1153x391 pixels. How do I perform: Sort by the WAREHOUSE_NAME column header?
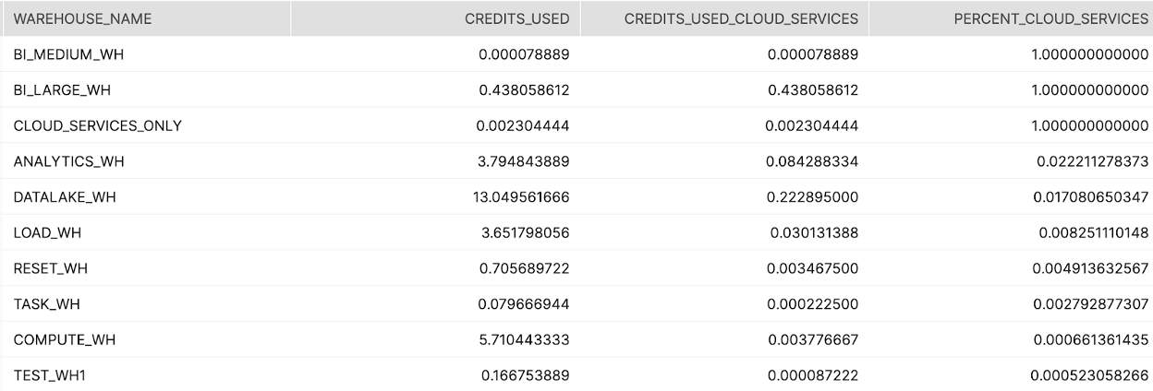[x=82, y=18]
